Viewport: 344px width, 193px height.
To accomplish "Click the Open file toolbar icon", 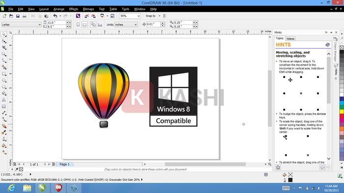I will (x=11, y=16).
